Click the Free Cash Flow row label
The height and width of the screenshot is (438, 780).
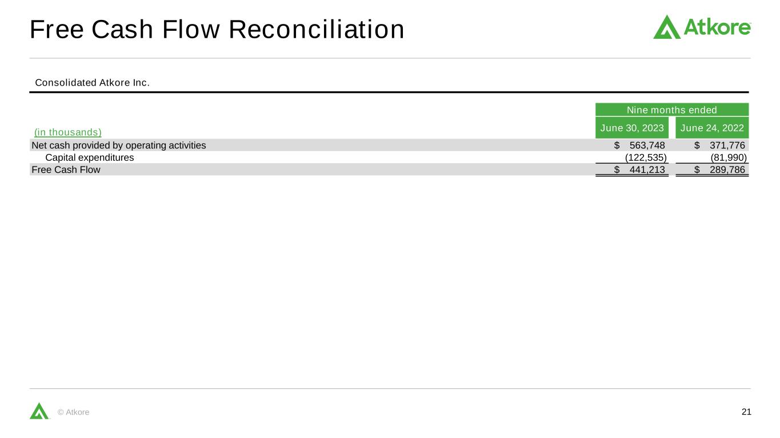click(x=66, y=169)
